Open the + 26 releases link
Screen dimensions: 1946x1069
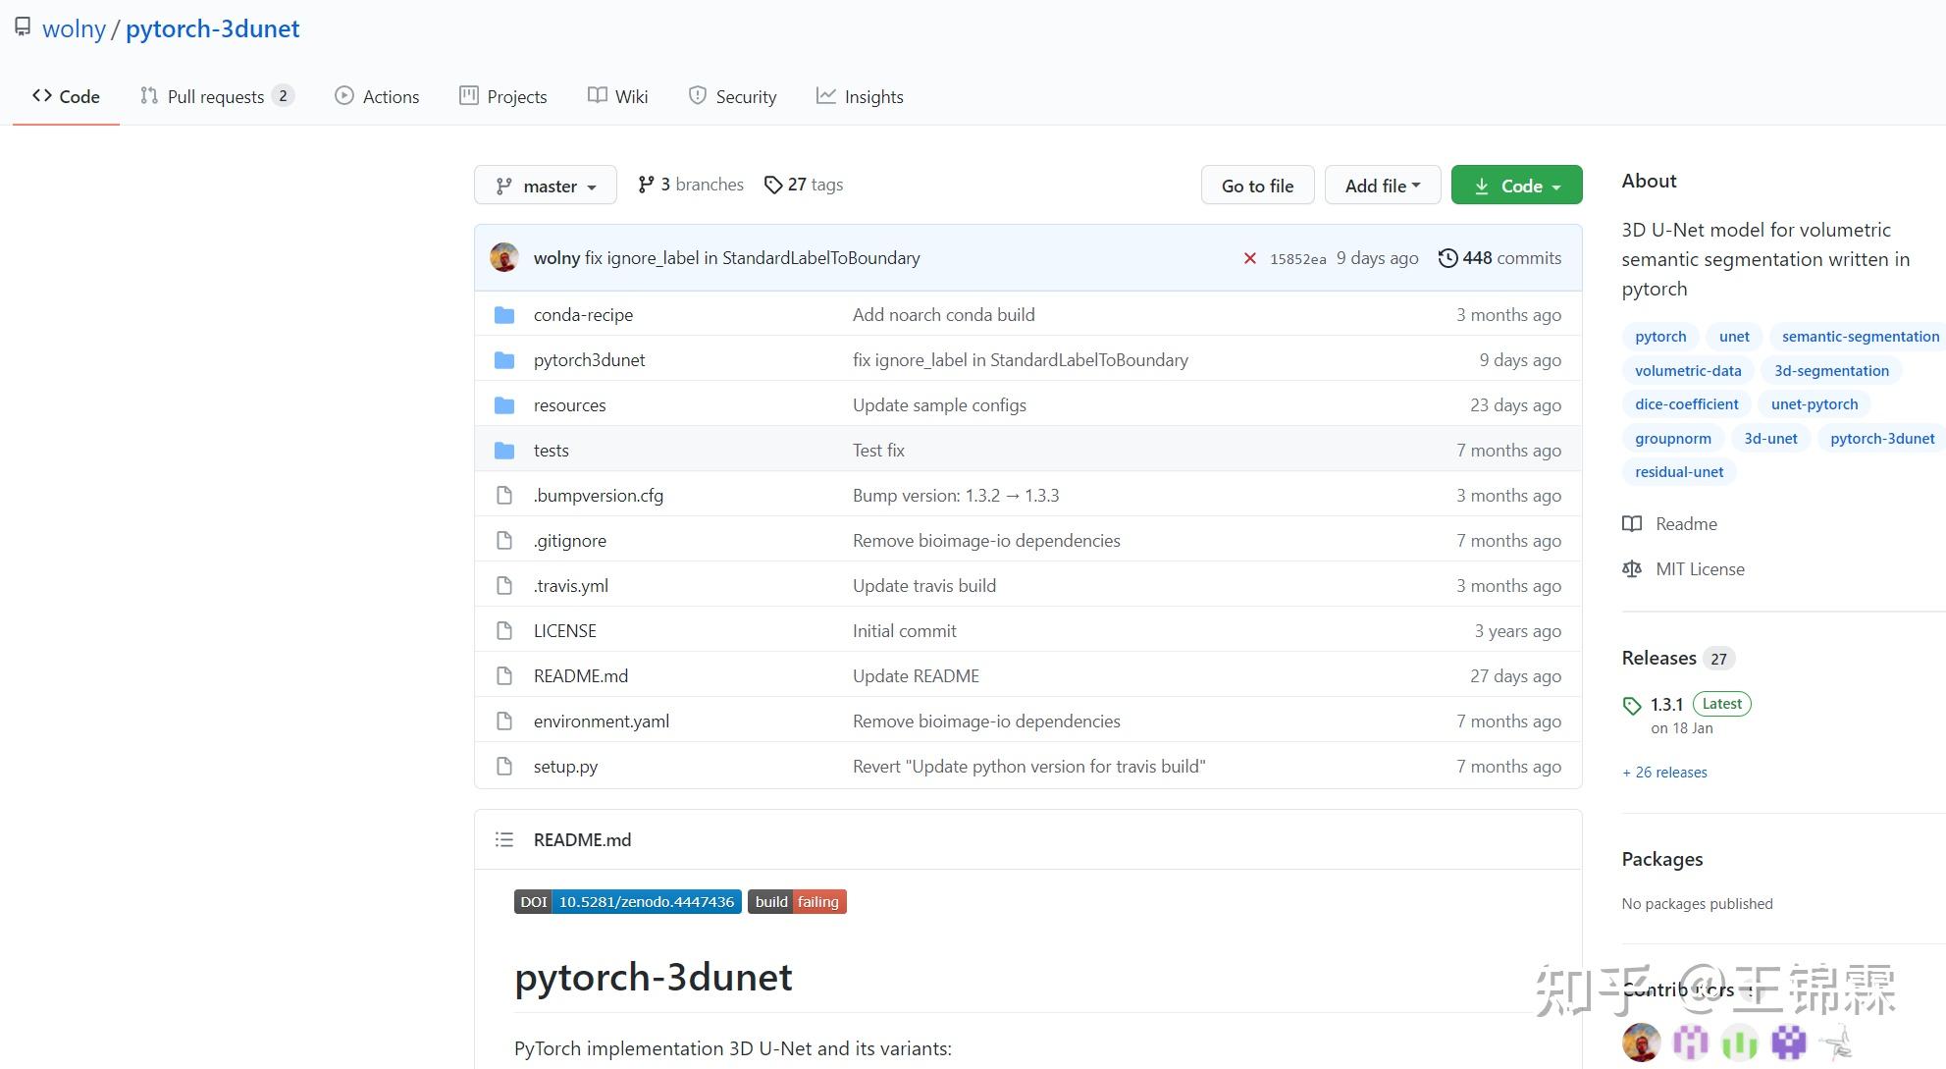tap(1664, 773)
